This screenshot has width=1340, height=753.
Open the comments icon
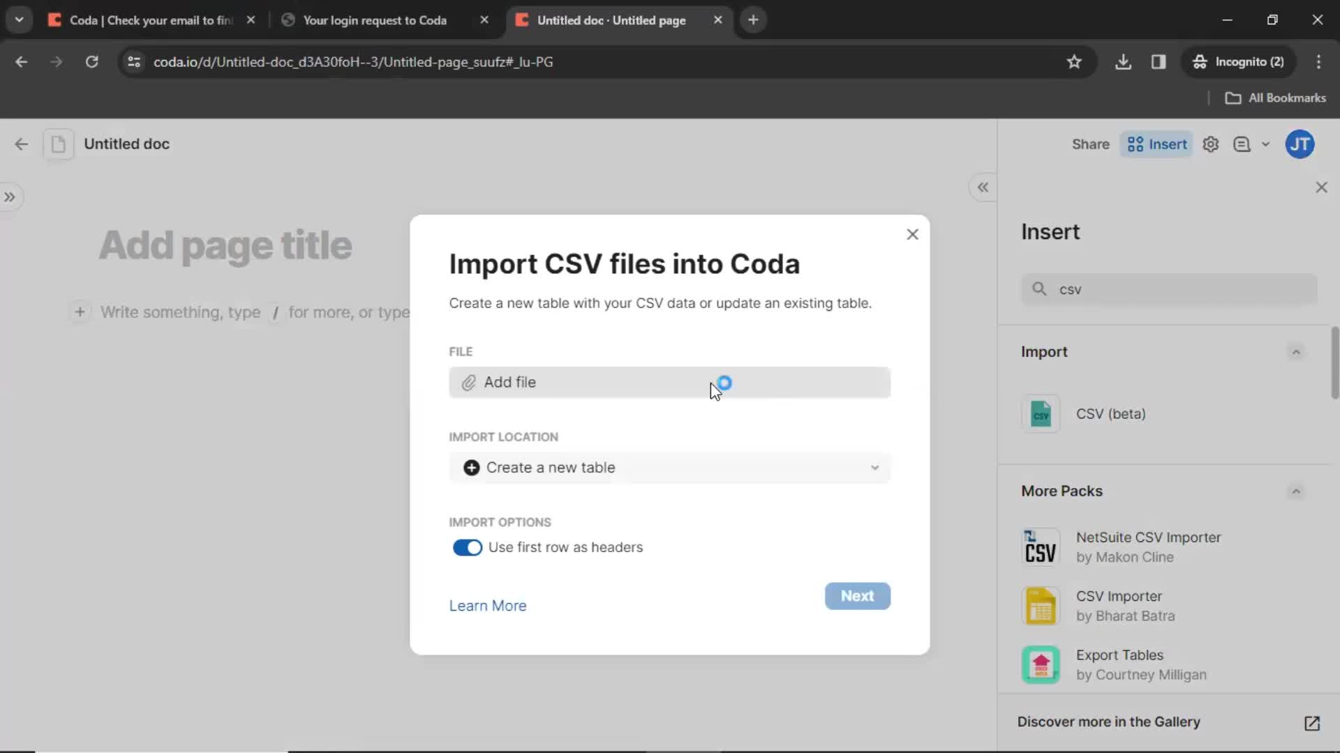(1242, 144)
